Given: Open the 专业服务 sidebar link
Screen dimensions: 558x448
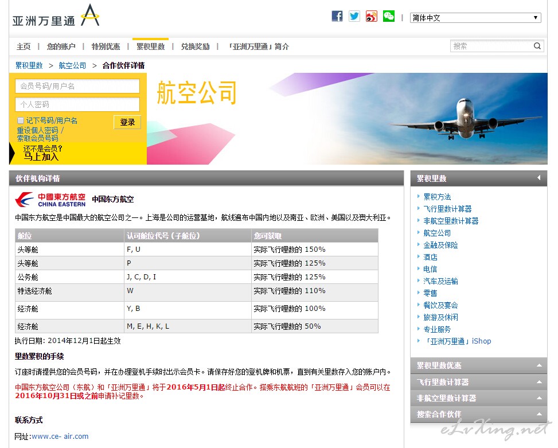Looking at the screenshot, I should coord(437,329).
